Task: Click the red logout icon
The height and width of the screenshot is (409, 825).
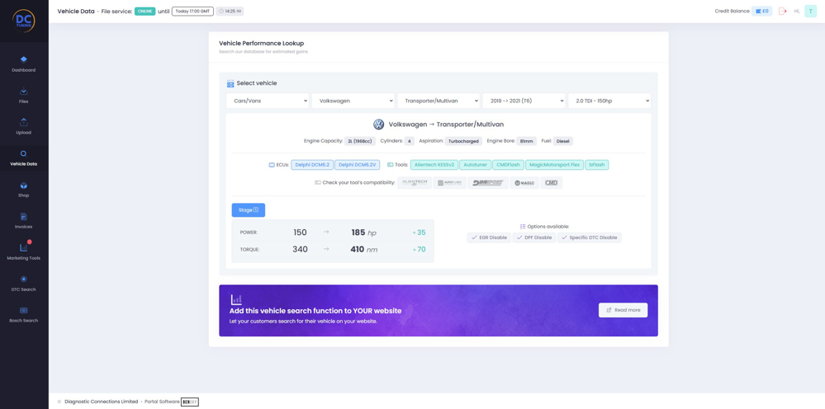Action: point(783,12)
